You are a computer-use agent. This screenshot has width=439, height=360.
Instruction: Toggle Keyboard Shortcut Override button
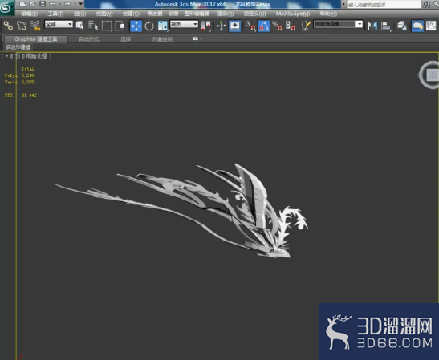[x=234, y=26]
